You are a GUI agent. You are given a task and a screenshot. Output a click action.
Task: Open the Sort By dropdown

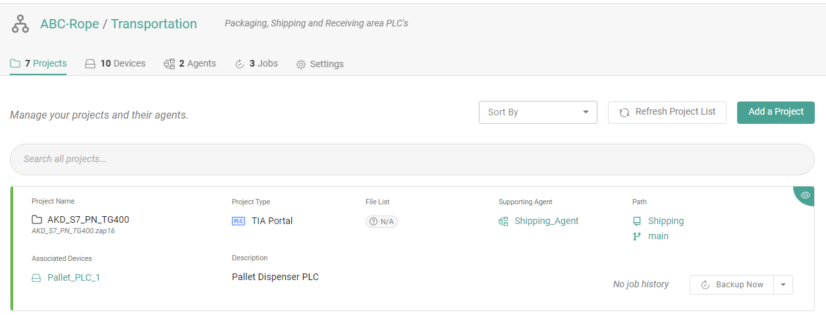click(x=537, y=112)
